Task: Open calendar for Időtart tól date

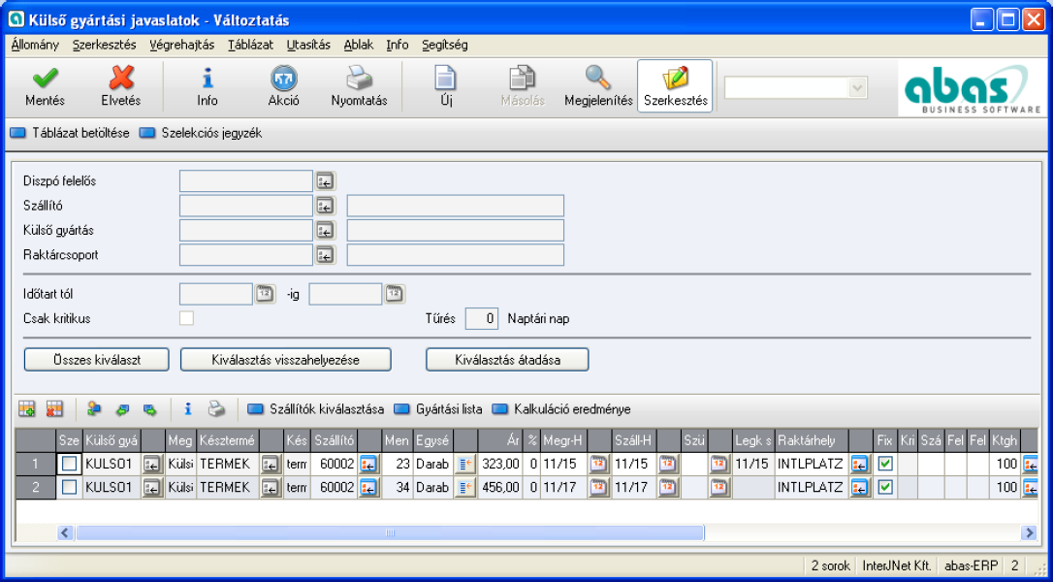Action: (265, 294)
